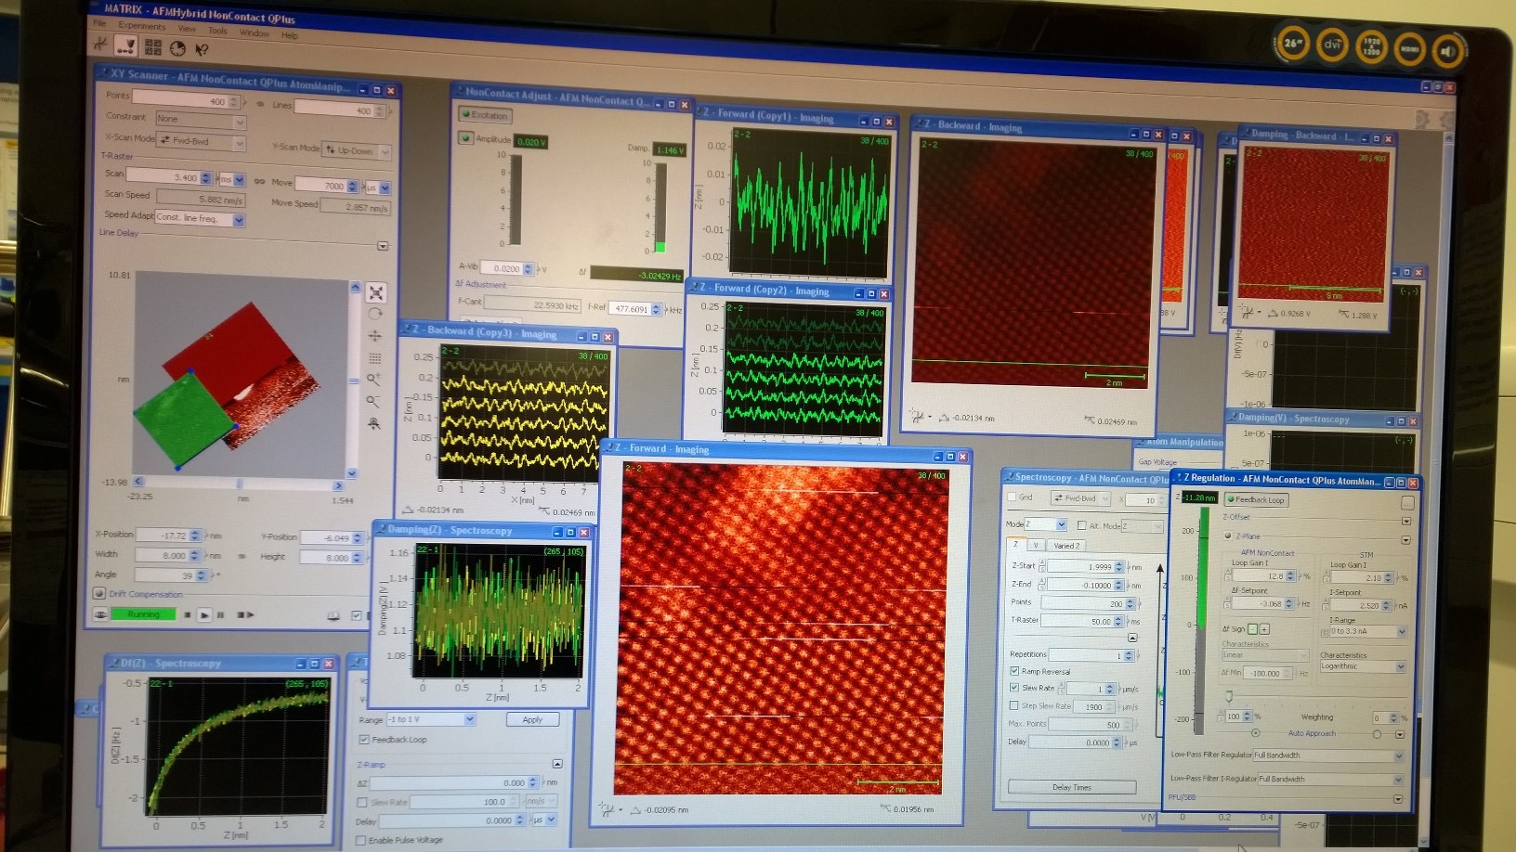The height and width of the screenshot is (852, 1516).
Task: Open the window grid layout toolbar icon
Action: [x=153, y=46]
